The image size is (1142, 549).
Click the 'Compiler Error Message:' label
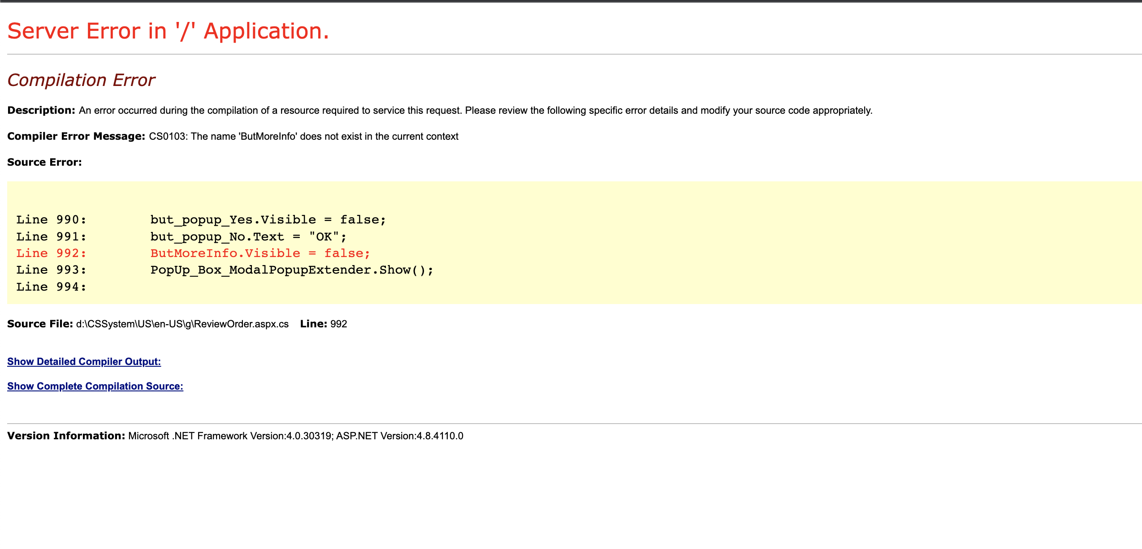(76, 136)
